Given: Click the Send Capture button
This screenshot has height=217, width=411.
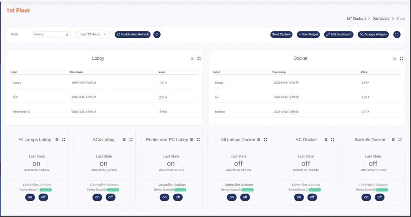Looking at the screenshot, I should pos(281,35).
